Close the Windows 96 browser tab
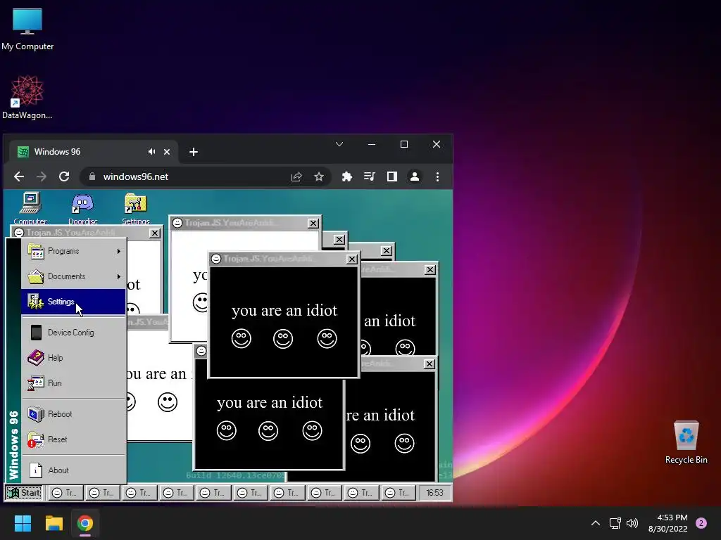This screenshot has width=721, height=540. [x=167, y=152]
